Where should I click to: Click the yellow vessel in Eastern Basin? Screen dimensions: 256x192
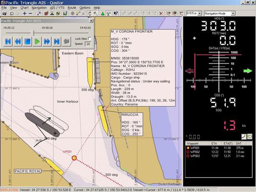[90, 73]
